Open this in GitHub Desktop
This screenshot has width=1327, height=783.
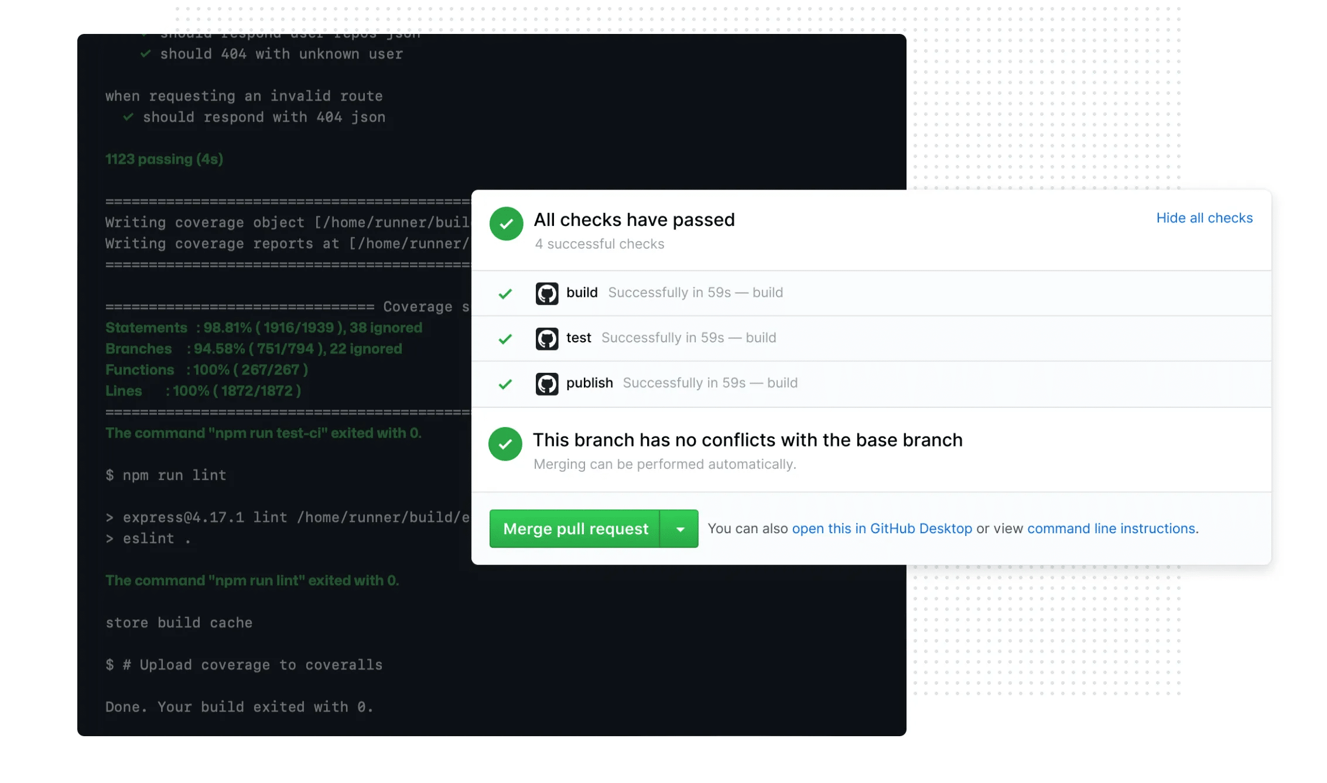(883, 528)
